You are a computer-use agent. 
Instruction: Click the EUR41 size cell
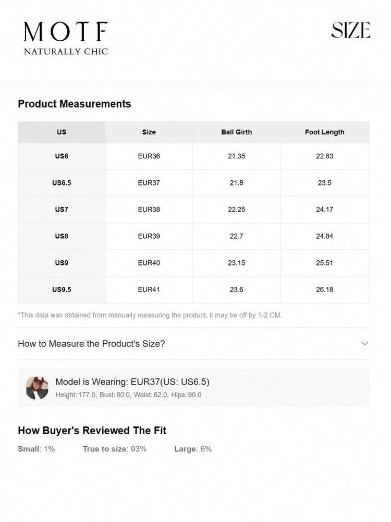click(149, 289)
